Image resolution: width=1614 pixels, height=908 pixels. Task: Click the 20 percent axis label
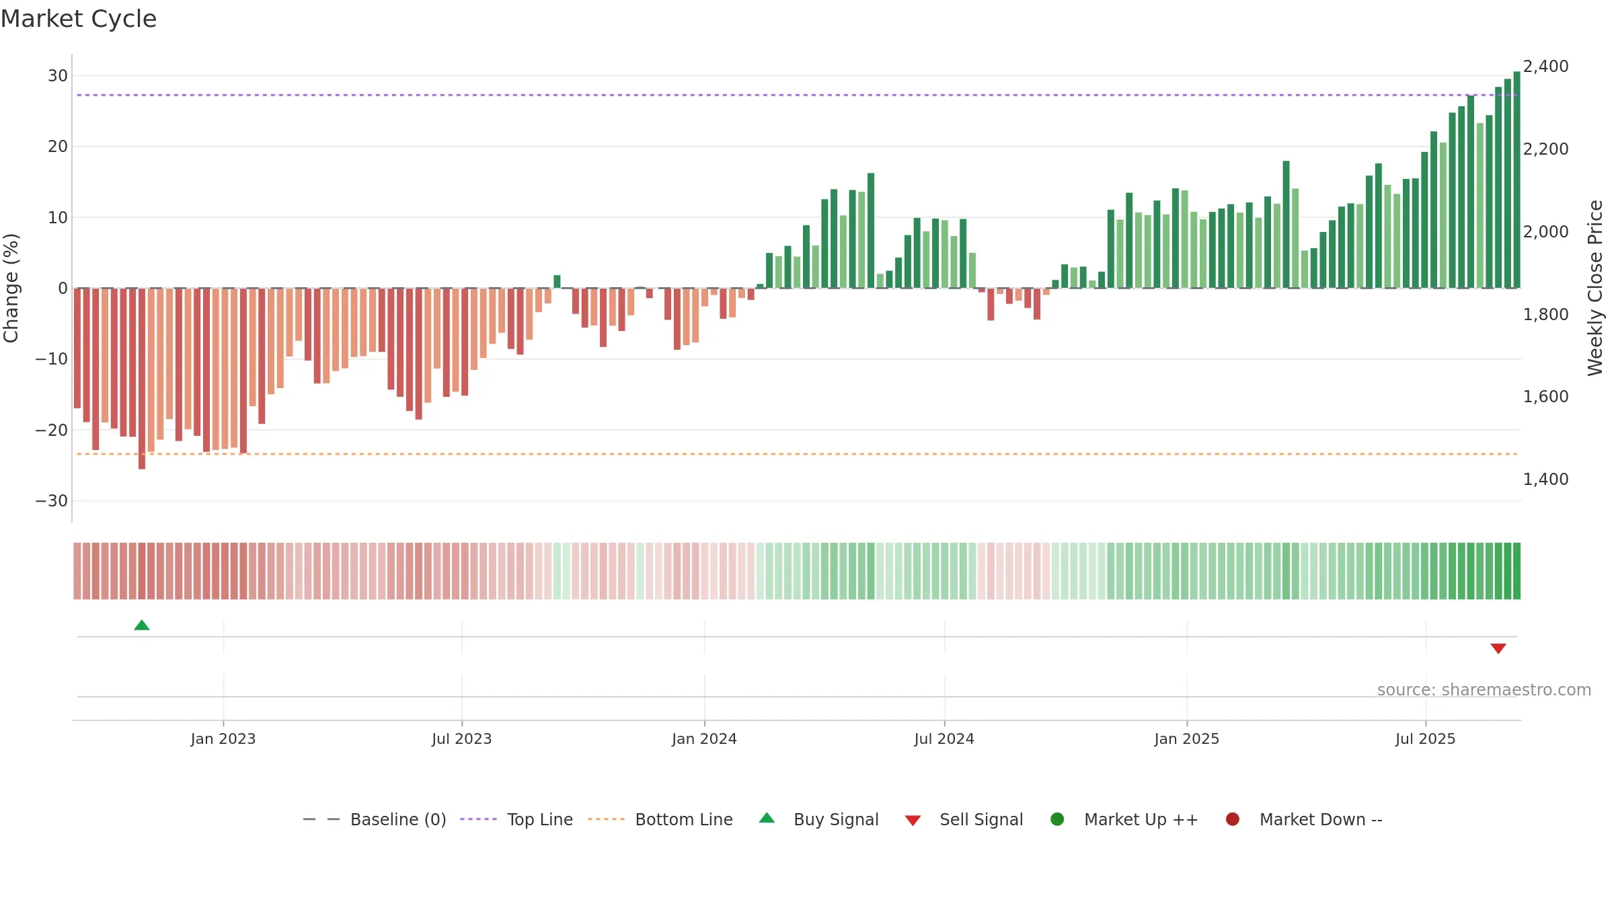[x=58, y=147]
